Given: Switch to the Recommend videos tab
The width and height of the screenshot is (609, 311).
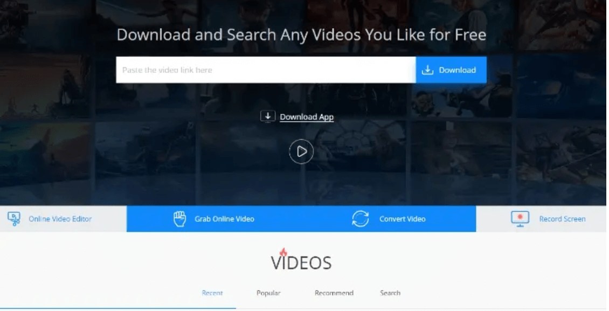Looking at the screenshot, I should [x=334, y=293].
